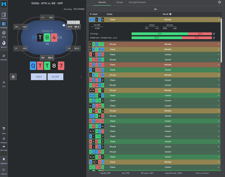Select the AJT63 Check row
This screenshot has width=225, height=177.
tap(155, 167)
